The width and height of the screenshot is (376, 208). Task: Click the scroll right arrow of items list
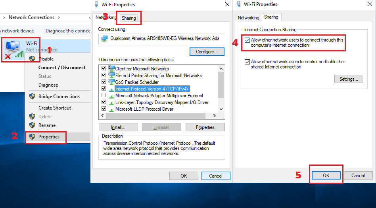tap(215, 116)
